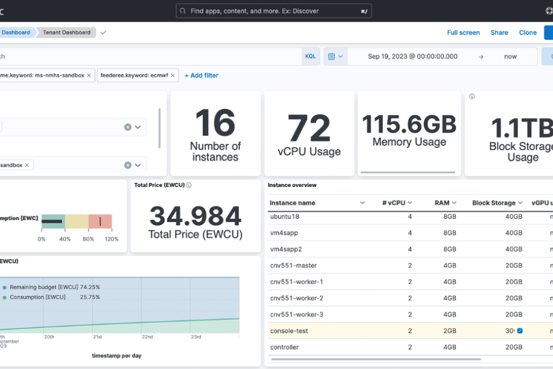Click the yellow segment of consumption gauge
Viewport: 553px width, 369px height.
pyautogui.click(x=77, y=221)
